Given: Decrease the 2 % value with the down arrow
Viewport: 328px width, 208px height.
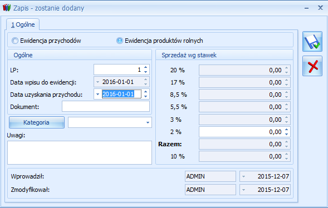Looking at the screenshot, I should tap(287, 134).
